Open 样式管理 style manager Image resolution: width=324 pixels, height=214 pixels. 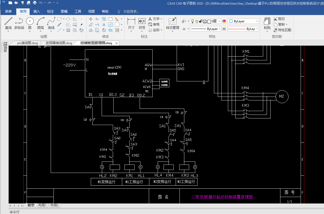coord(172,22)
